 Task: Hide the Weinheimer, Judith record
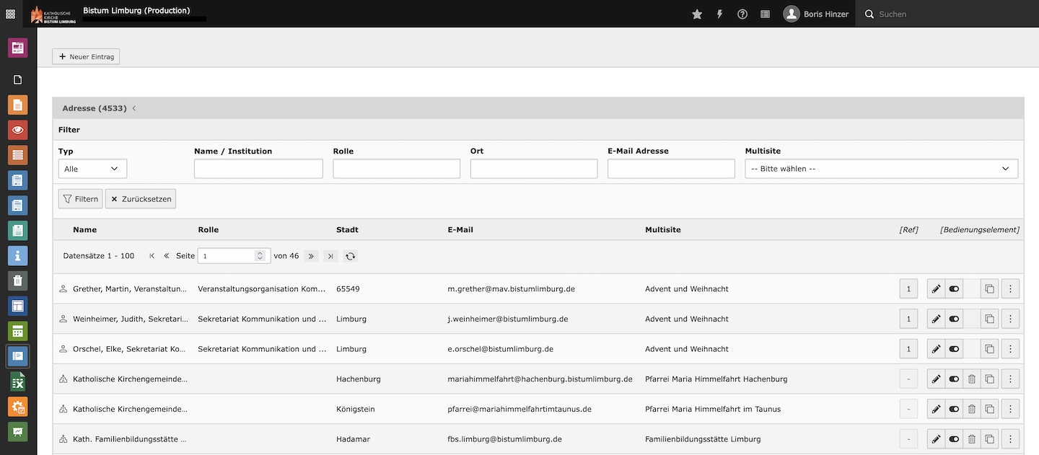[x=953, y=318]
